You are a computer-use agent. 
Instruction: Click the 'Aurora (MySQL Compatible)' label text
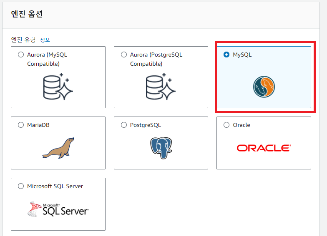(47, 59)
